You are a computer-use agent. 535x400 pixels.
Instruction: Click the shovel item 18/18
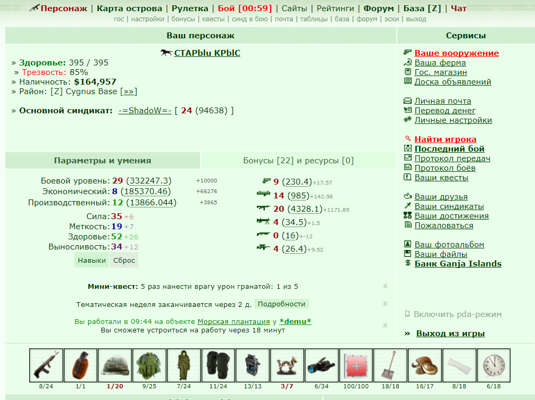coord(390,365)
